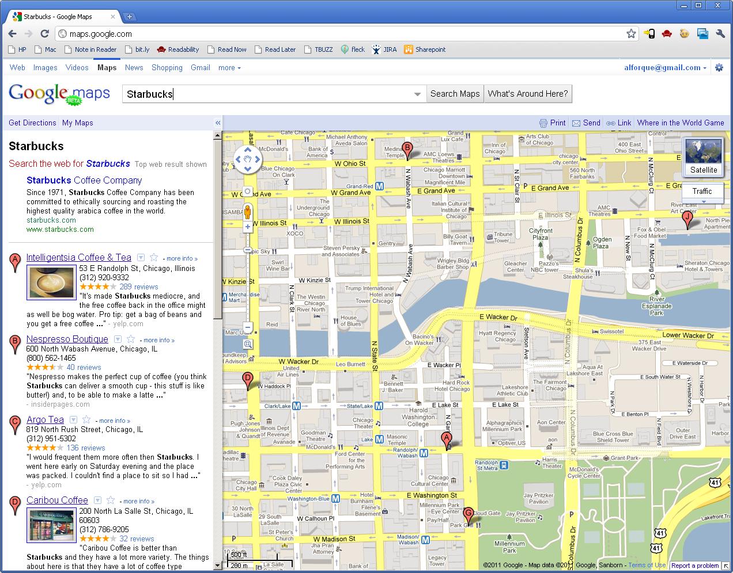Open the Link share option
The width and height of the screenshot is (733, 573).
pyautogui.click(x=618, y=123)
